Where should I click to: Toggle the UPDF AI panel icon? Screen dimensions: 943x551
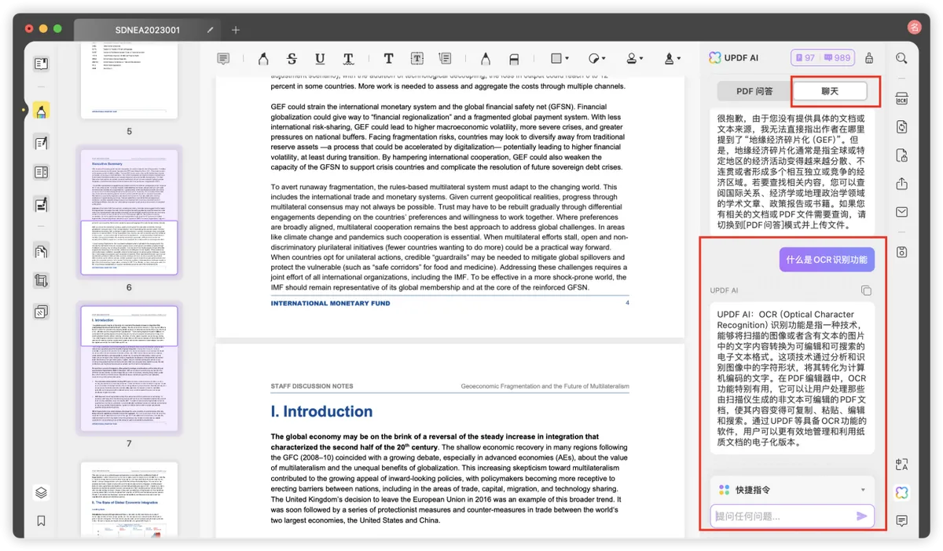coord(901,492)
